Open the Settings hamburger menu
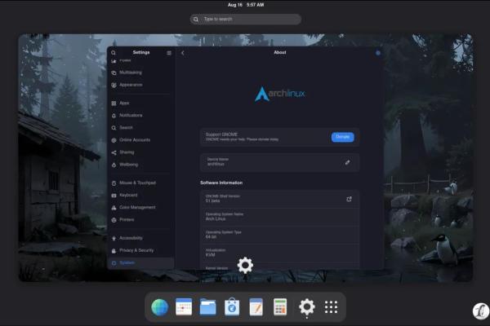 click(x=169, y=53)
